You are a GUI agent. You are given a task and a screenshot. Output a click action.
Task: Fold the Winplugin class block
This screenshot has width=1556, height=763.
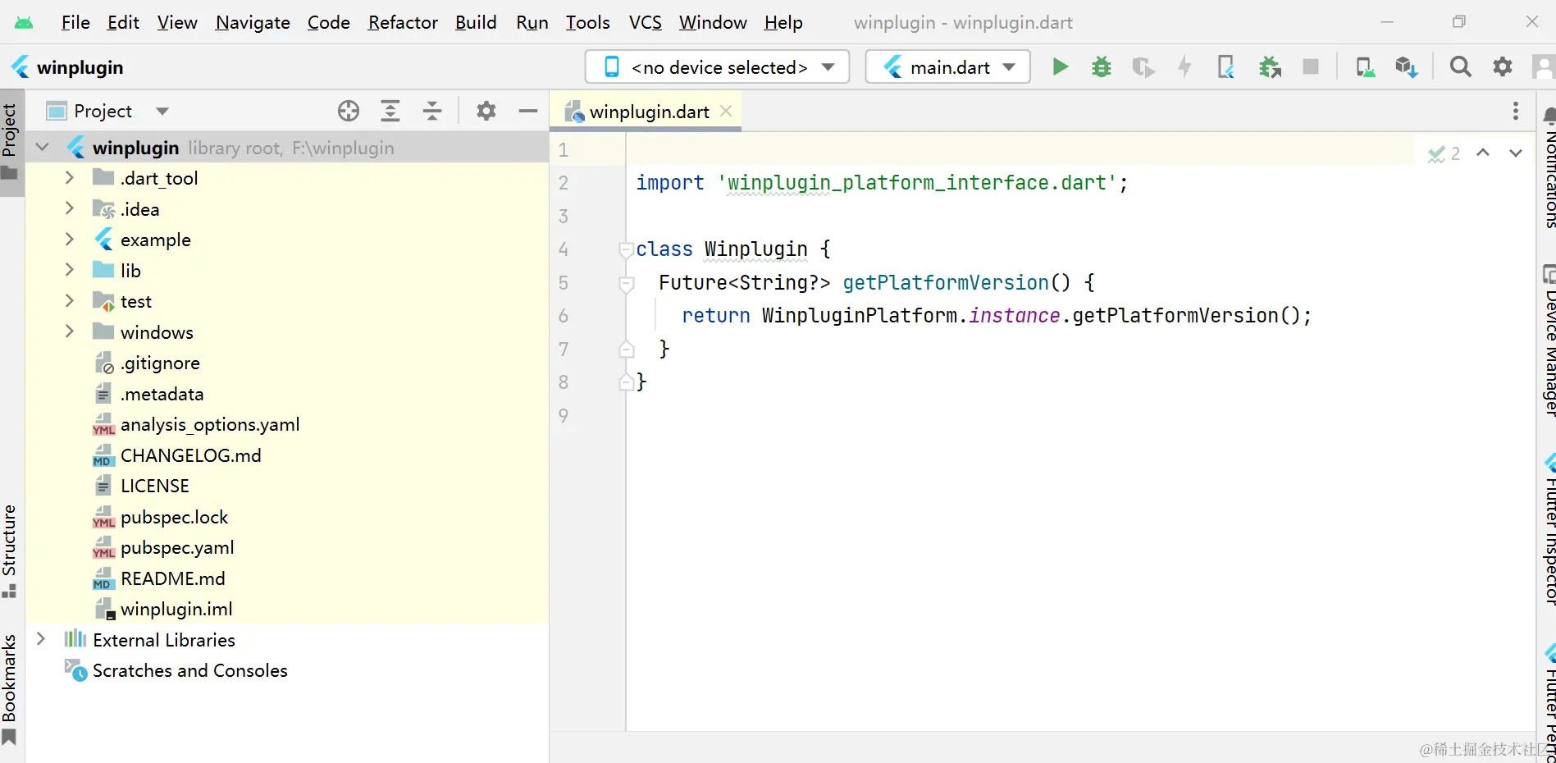click(x=626, y=249)
